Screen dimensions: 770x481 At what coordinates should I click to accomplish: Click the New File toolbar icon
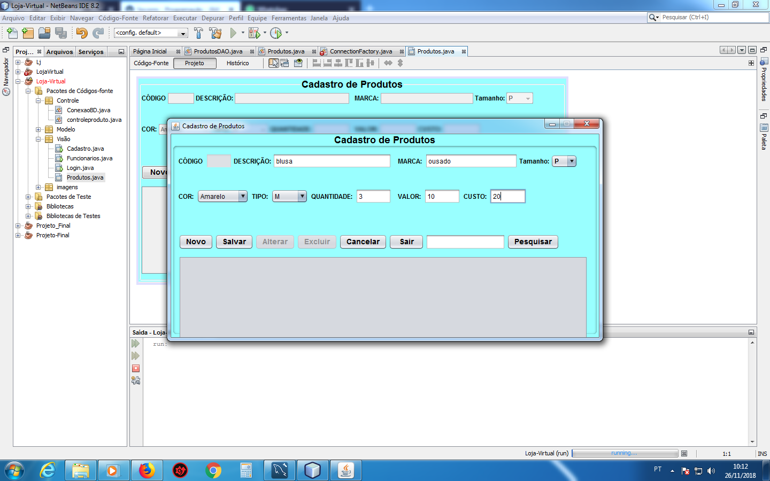(x=12, y=33)
